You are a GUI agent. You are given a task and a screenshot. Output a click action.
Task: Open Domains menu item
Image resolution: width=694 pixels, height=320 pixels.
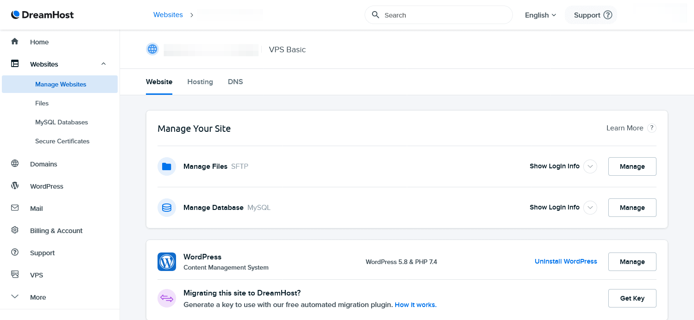(x=44, y=164)
